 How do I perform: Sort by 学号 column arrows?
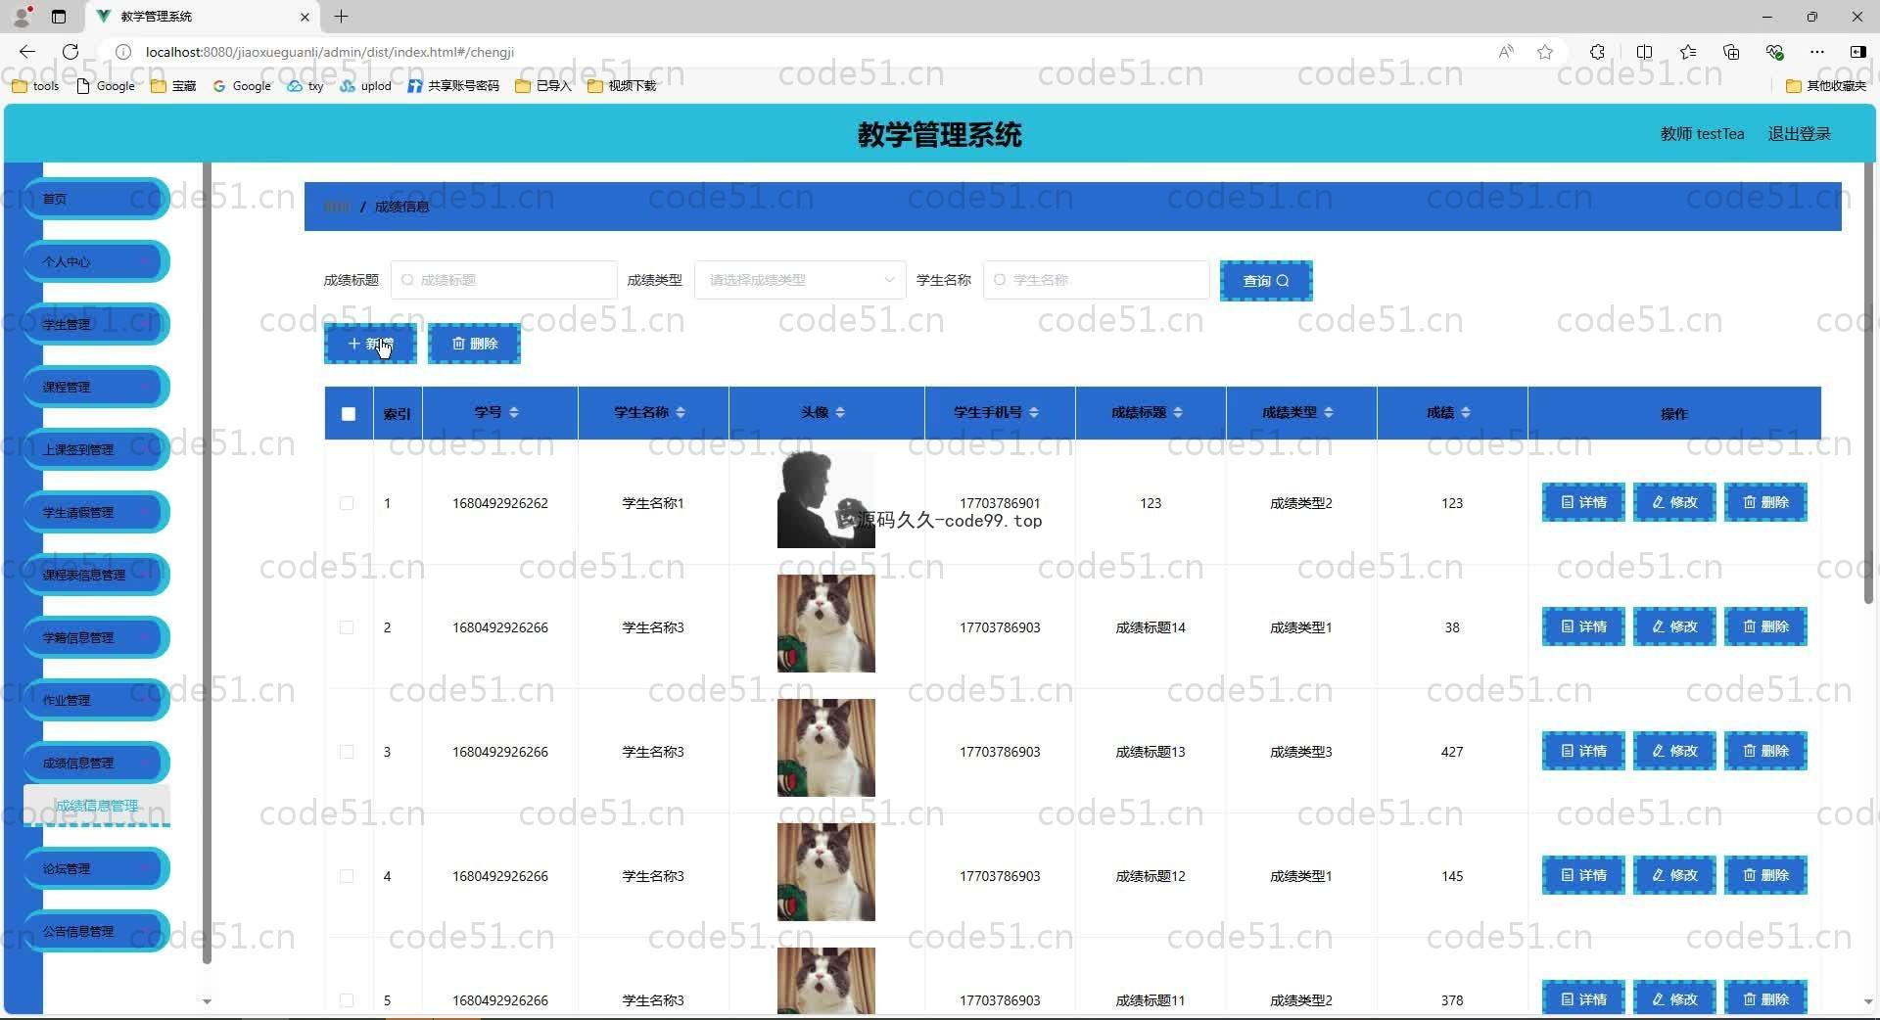514,413
